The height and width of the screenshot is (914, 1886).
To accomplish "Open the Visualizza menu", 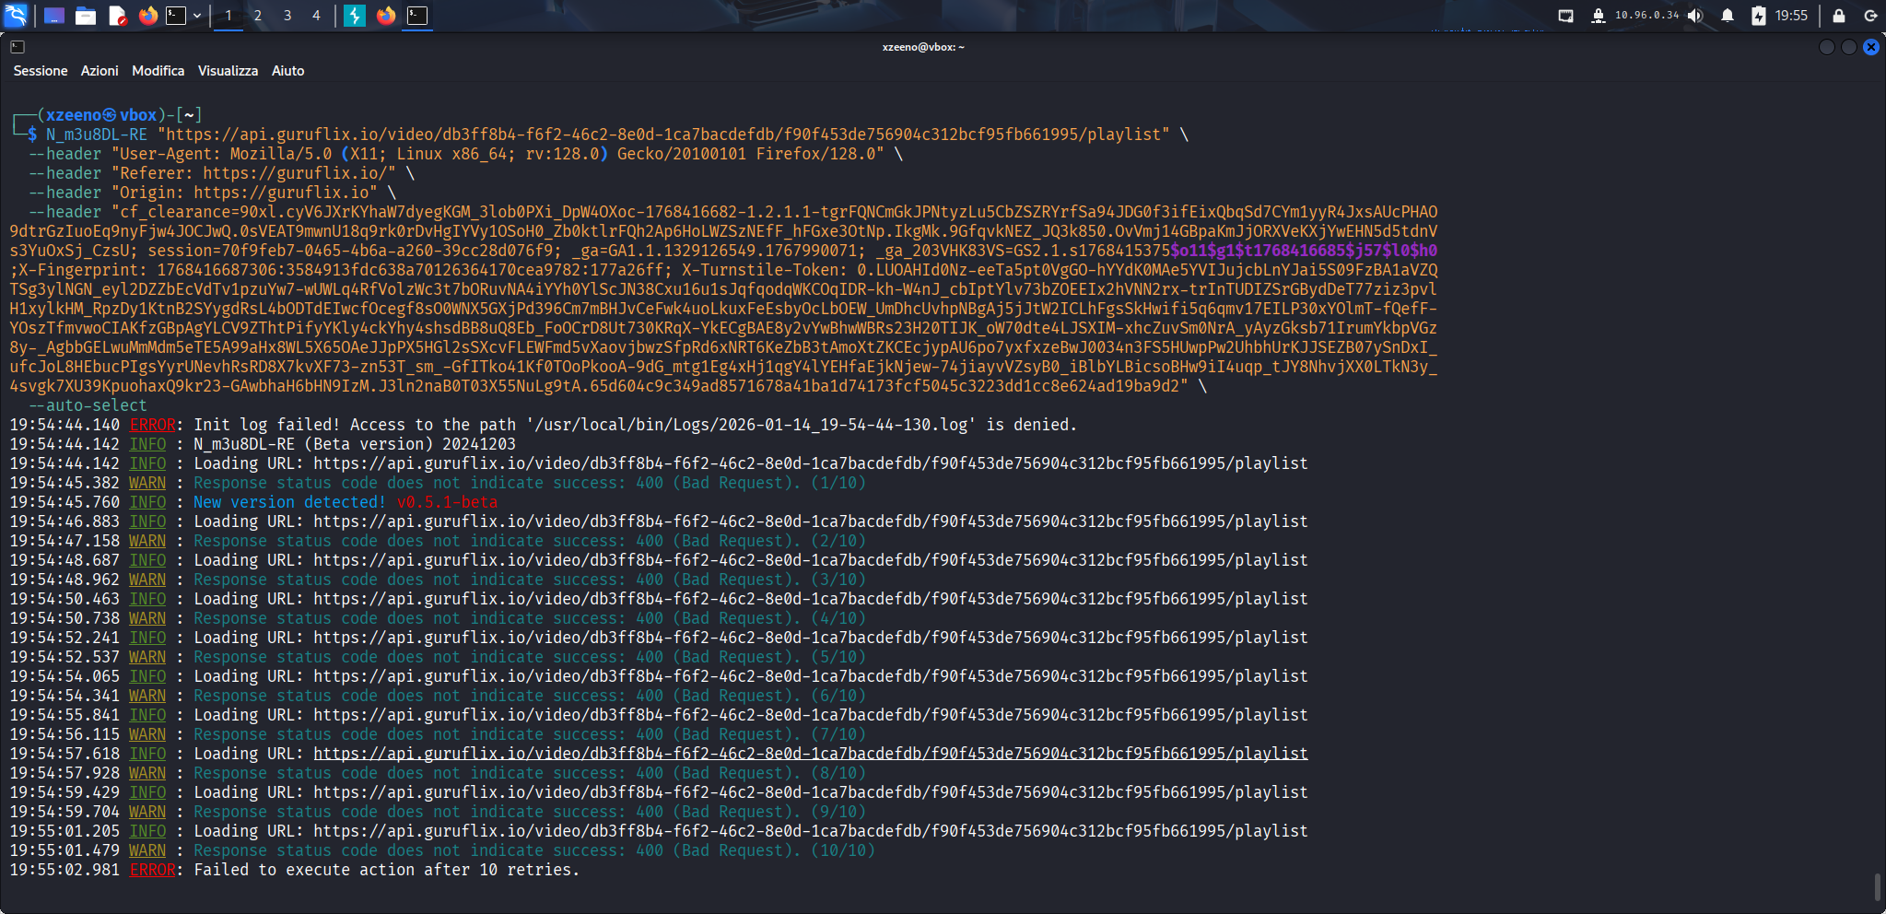I will pyautogui.click(x=228, y=71).
